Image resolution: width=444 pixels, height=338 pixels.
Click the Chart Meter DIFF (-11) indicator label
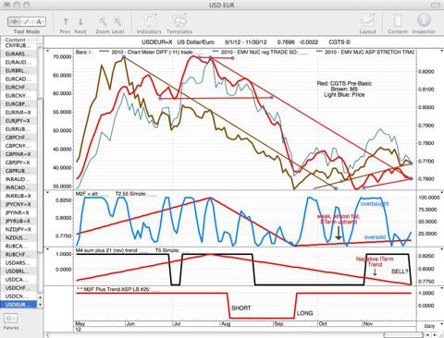tap(153, 52)
